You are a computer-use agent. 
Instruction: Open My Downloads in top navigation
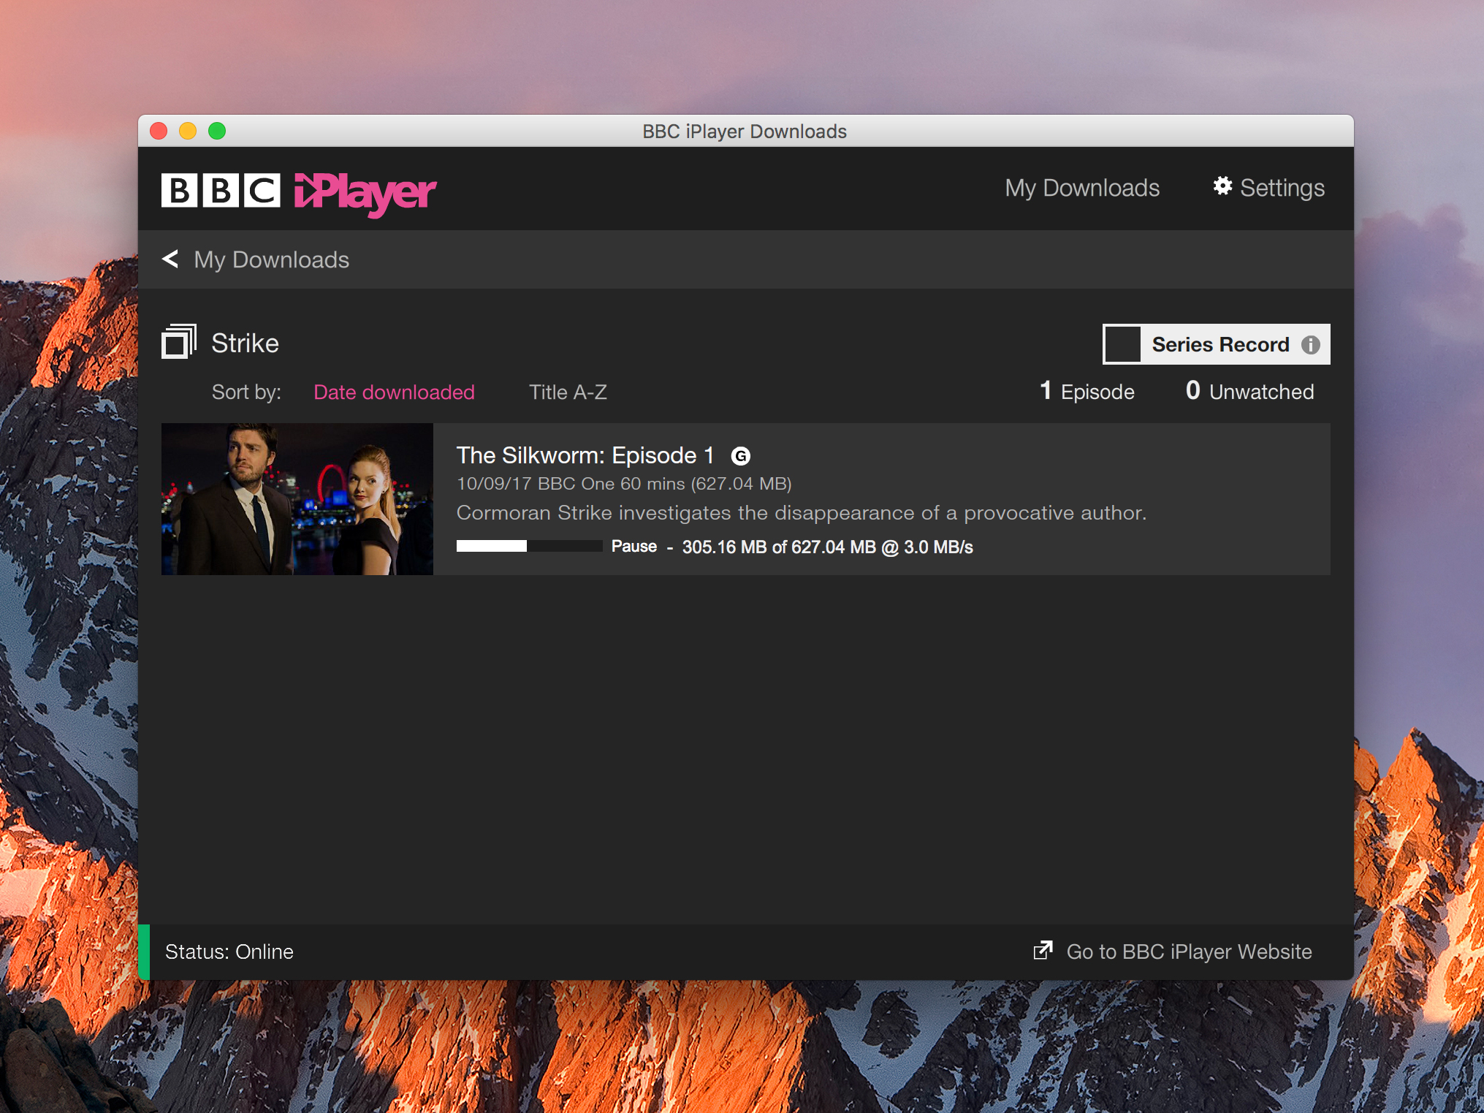pyautogui.click(x=1082, y=188)
